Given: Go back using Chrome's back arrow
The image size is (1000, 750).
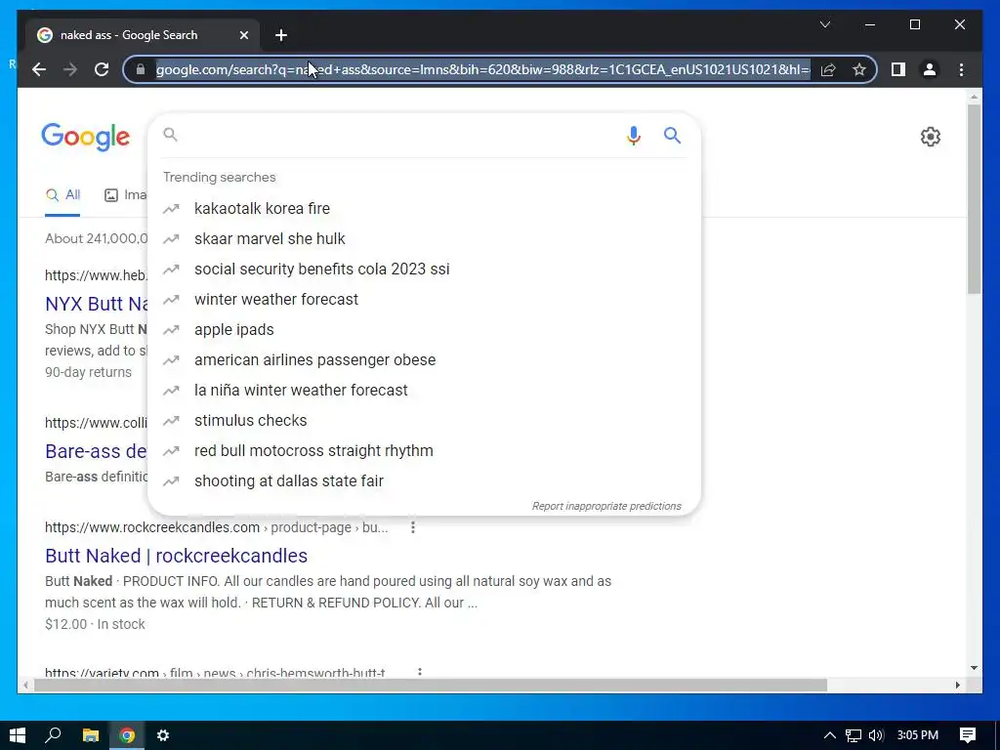Looking at the screenshot, I should [x=39, y=69].
